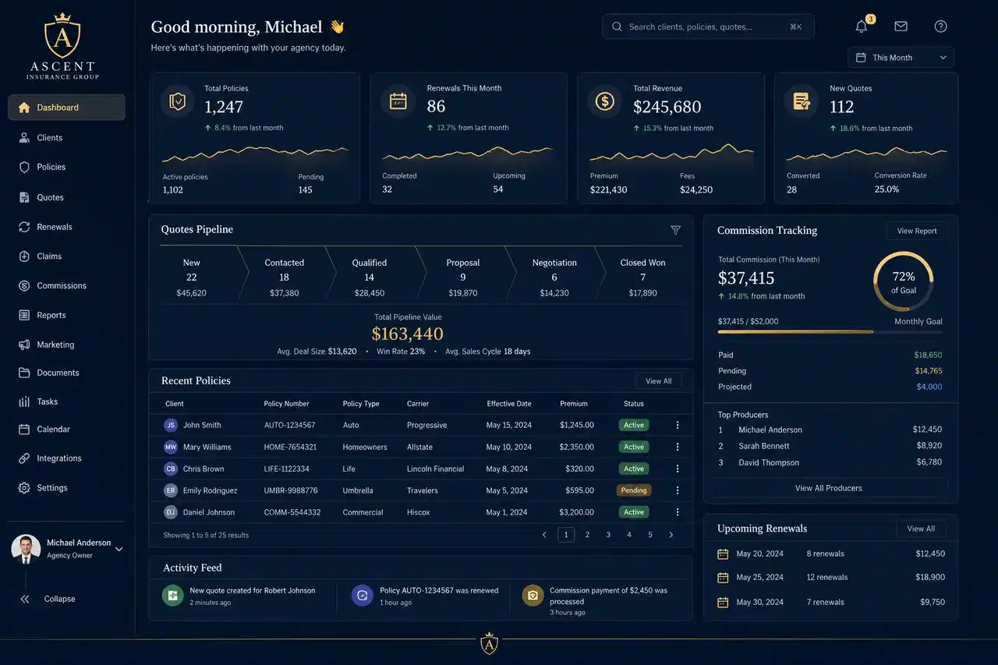Click the monthly goal progress bar
This screenshot has height=665, width=998.
(x=830, y=332)
